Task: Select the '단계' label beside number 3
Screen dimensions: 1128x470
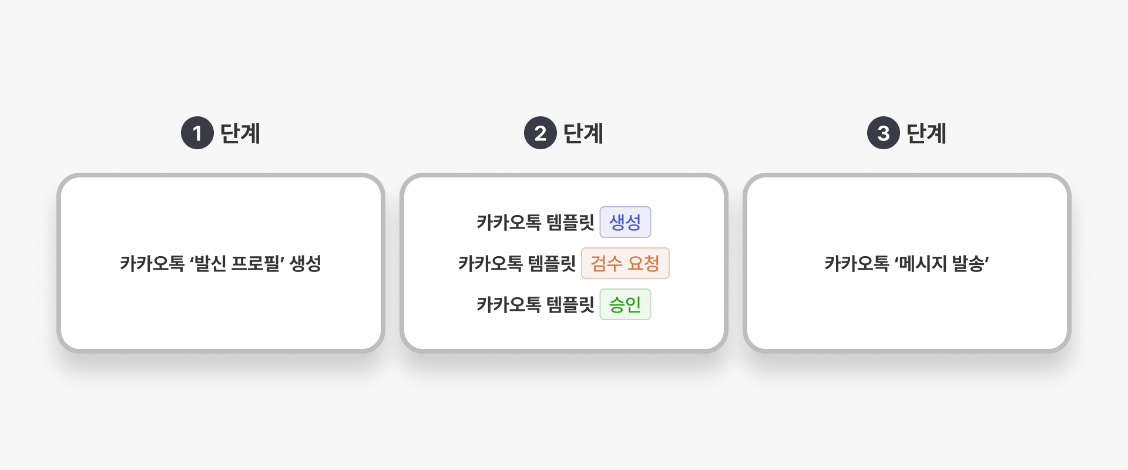Action: click(x=926, y=133)
